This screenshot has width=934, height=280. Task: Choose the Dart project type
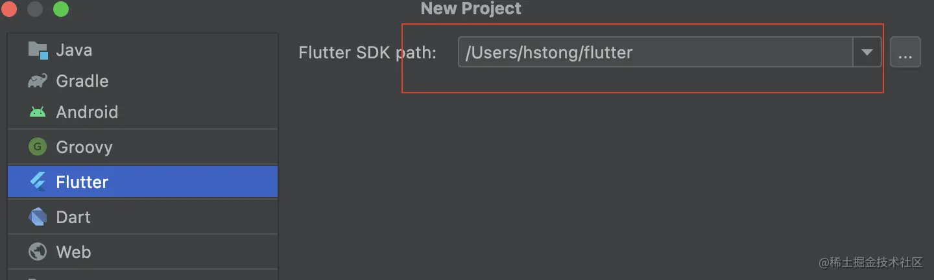(73, 217)
